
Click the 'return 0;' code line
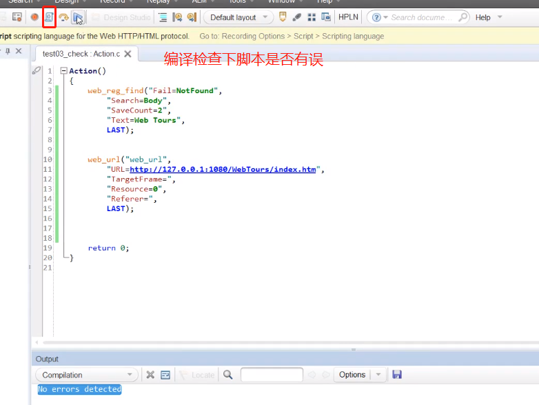(x=108, y=248)
